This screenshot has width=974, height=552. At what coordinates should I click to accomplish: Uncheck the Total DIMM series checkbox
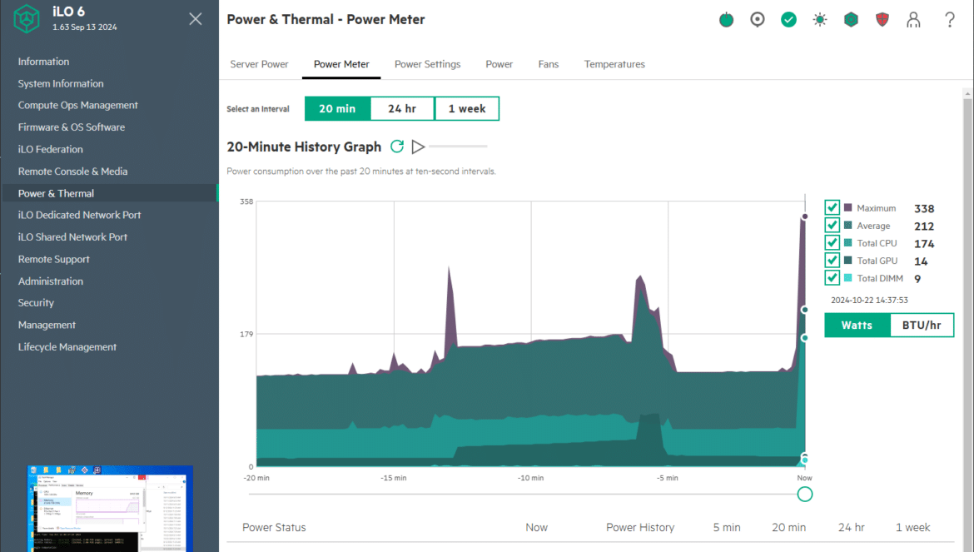[x=832, y=277]
